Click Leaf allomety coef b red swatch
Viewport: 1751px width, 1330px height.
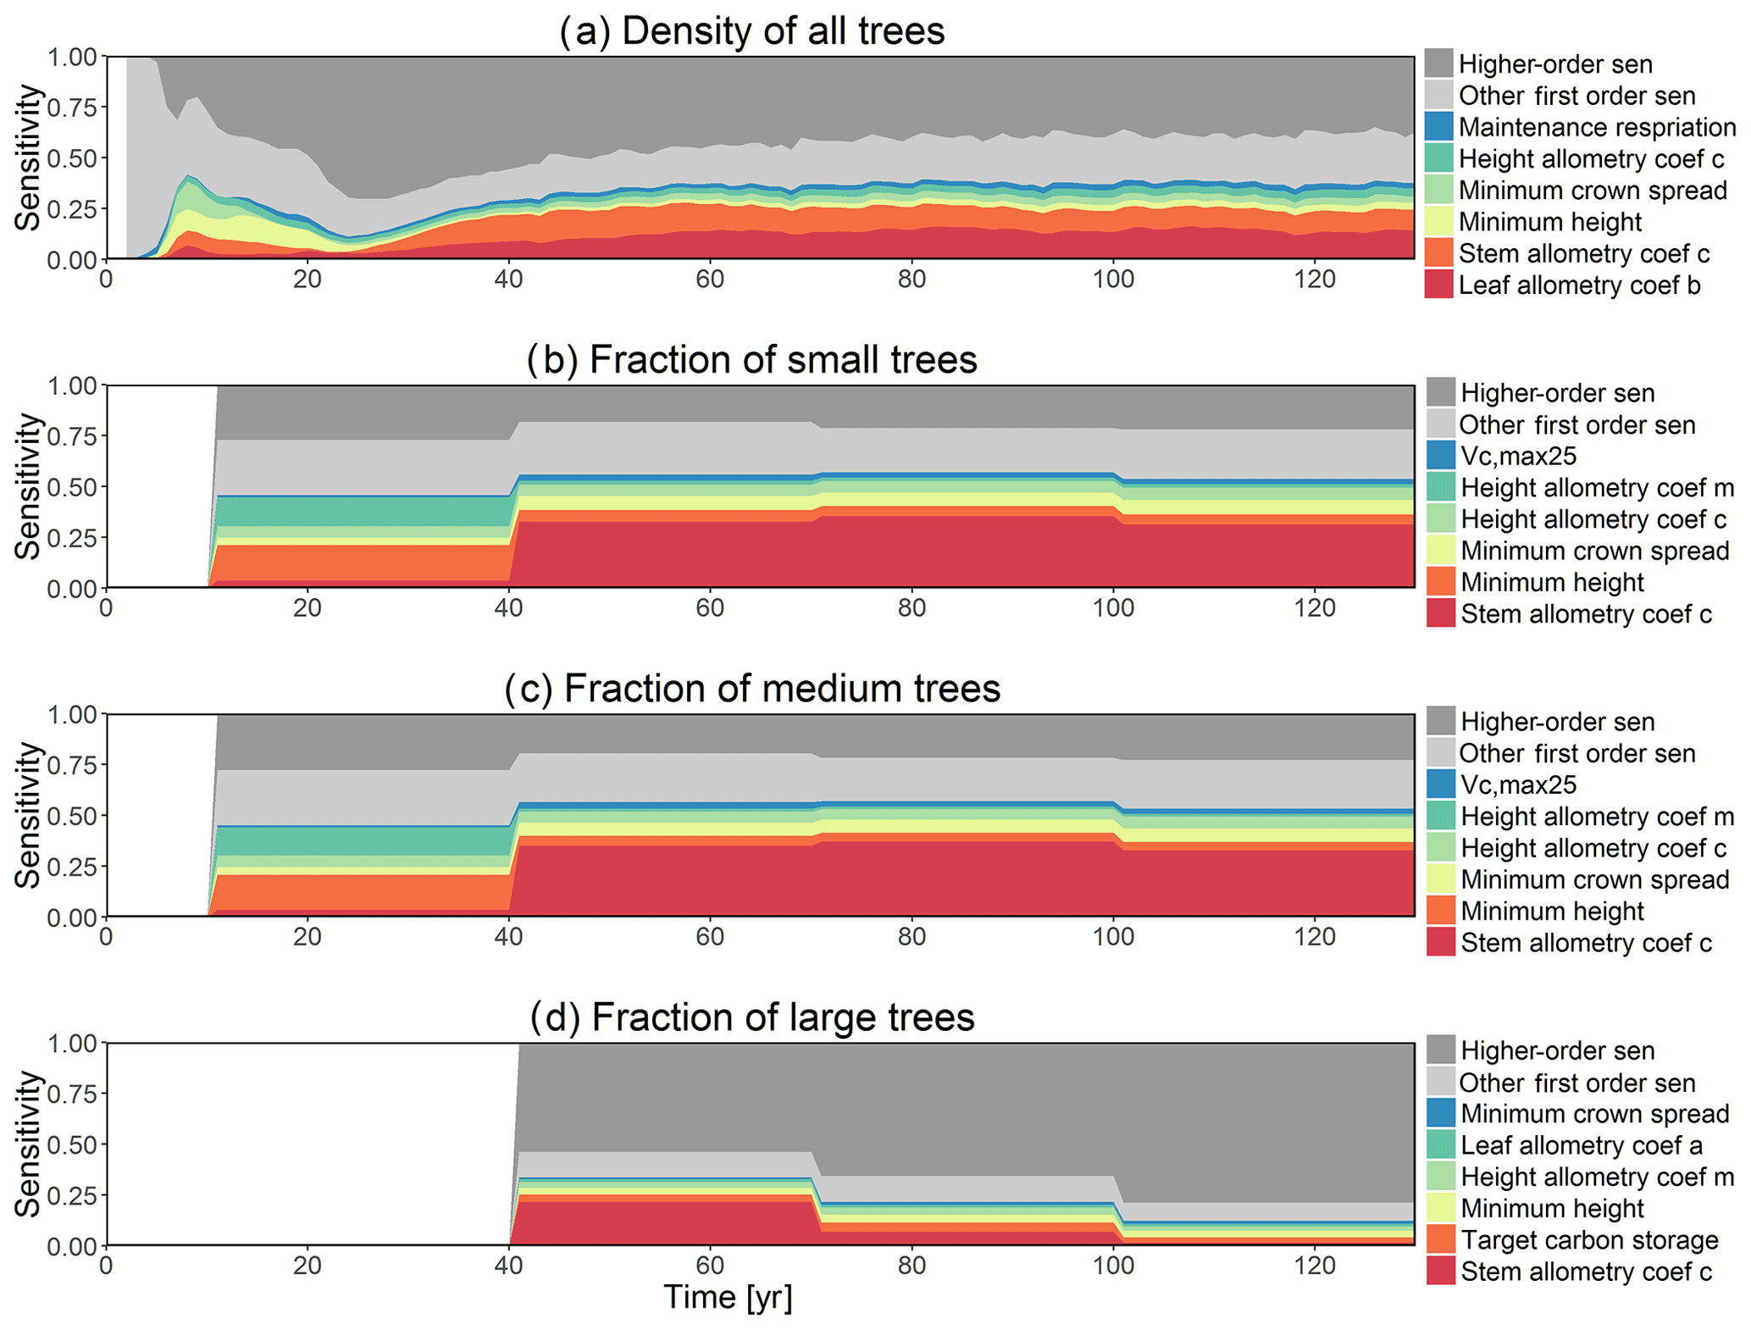(1438, 285)
